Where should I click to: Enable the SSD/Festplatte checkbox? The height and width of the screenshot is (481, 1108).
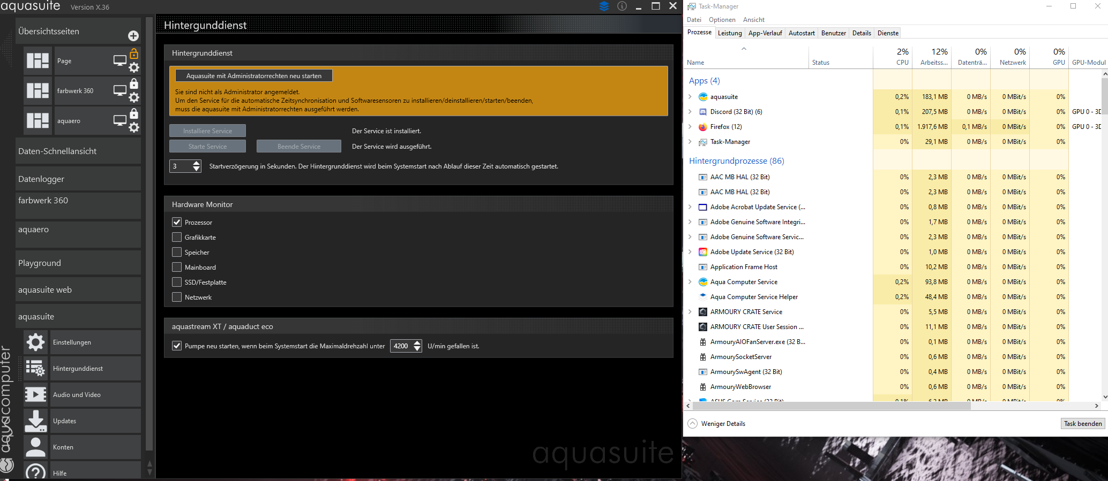click(177, 282)
